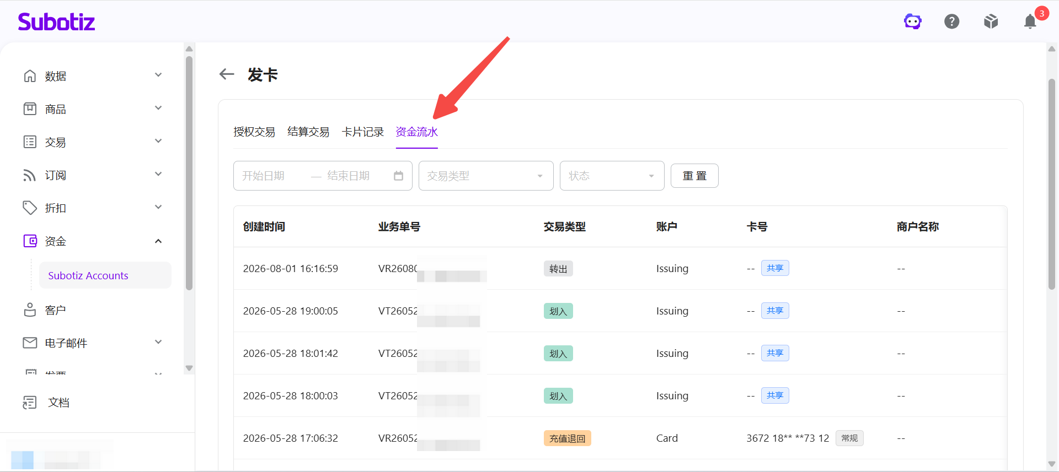Open the 交易类型 dropdown
Image resolution: width=1059 pixels, height=472 pixels.
tap(486, 176)
